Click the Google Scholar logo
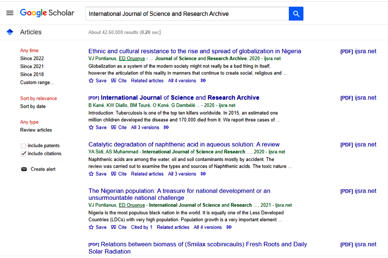Image resolution: width=388 pixels, height=258 pixels. [47, 13]
